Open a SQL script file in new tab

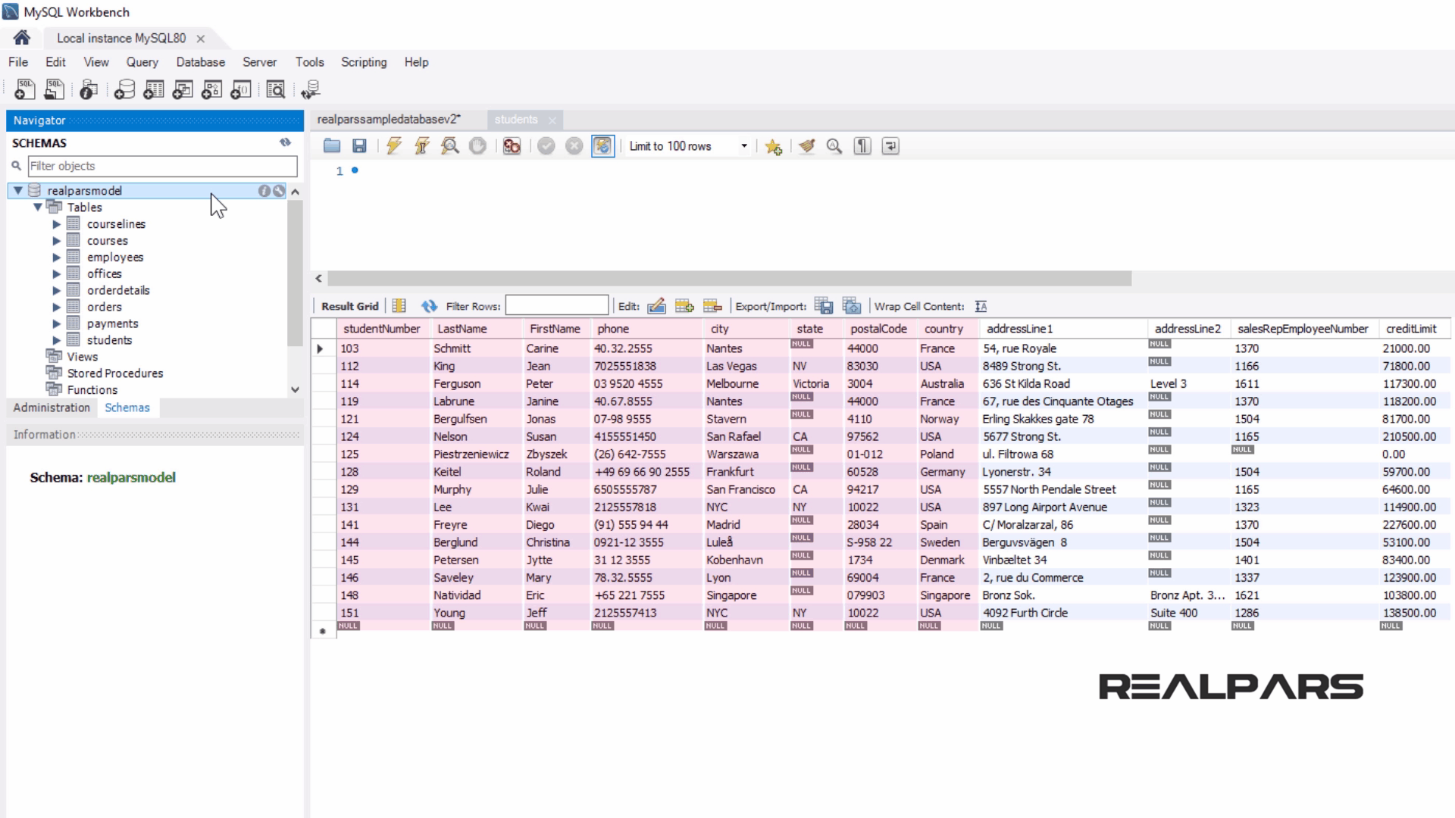pyautogui.click(x=54, y=89)
